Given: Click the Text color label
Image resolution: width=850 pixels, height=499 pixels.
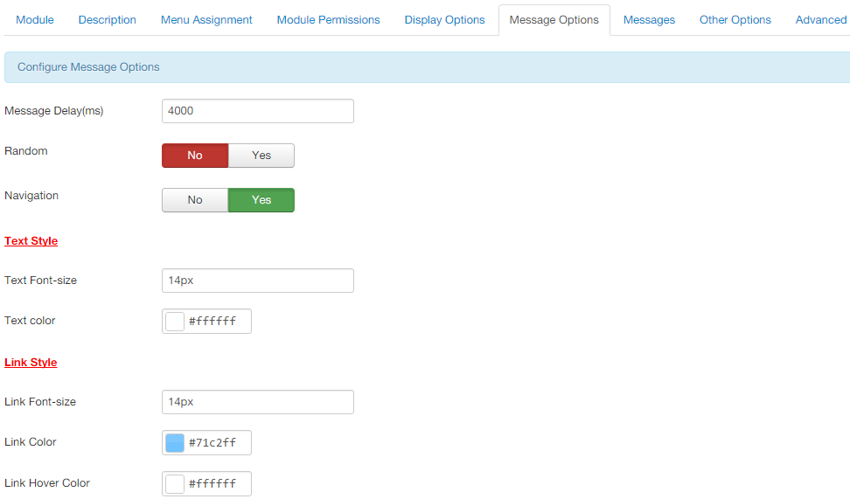Looking at the screenshot, I should point(30,321).
